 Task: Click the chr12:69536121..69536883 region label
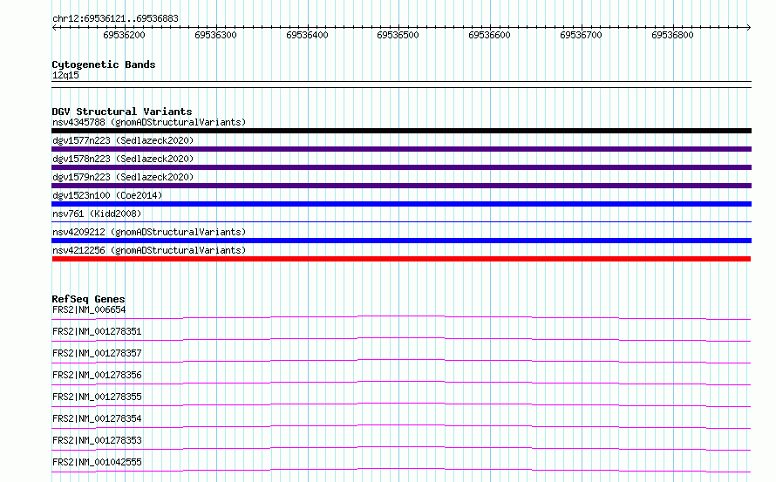[115, 19]
